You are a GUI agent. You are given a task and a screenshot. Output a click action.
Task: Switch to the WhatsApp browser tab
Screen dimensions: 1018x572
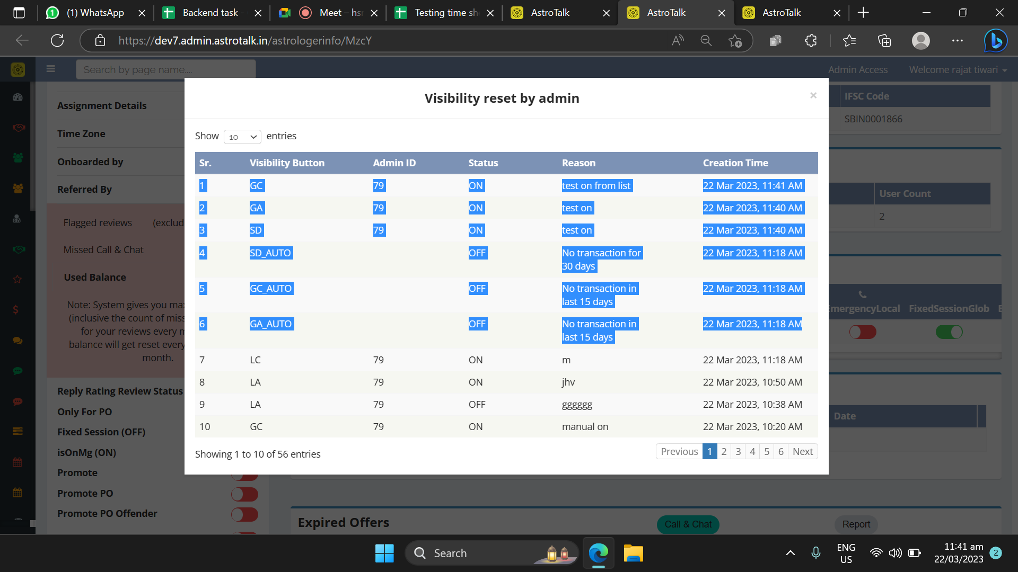coord(95,13)
